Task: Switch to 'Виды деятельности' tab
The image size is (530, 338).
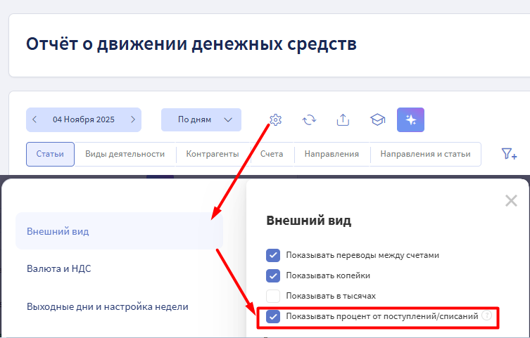Action: [125, 154]
